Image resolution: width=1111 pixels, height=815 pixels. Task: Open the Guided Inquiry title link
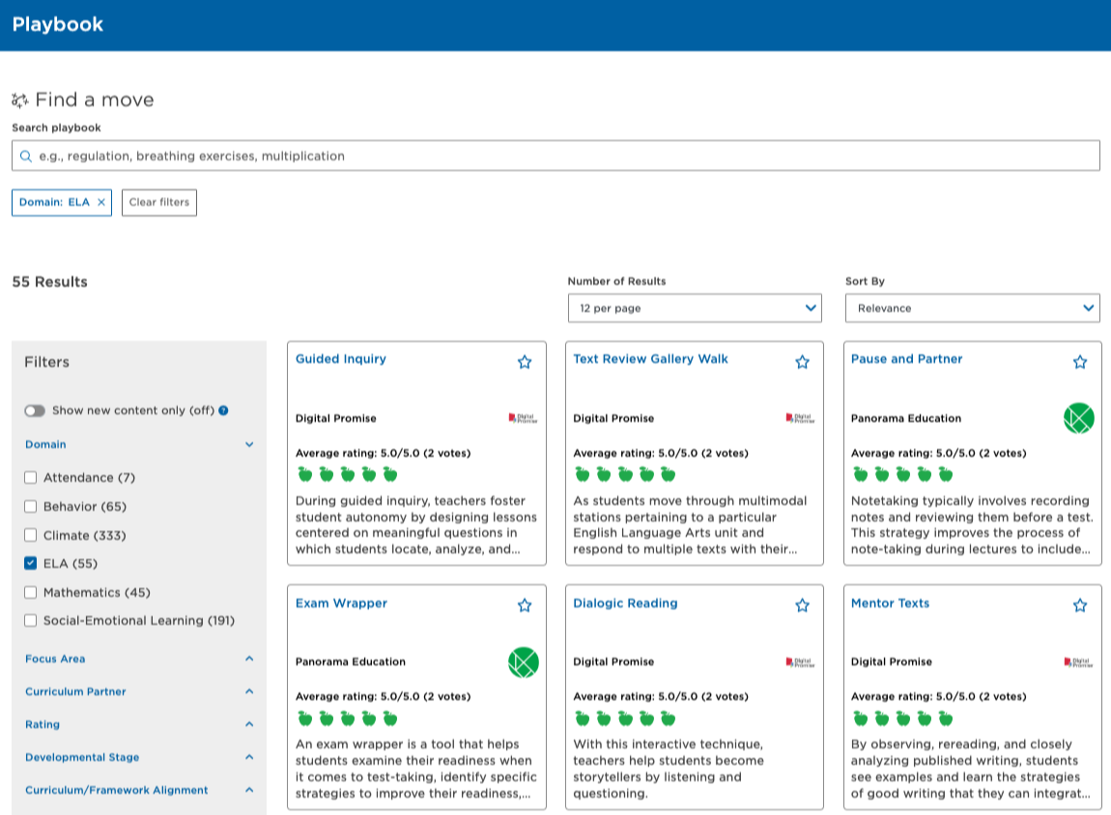point(340,359)
